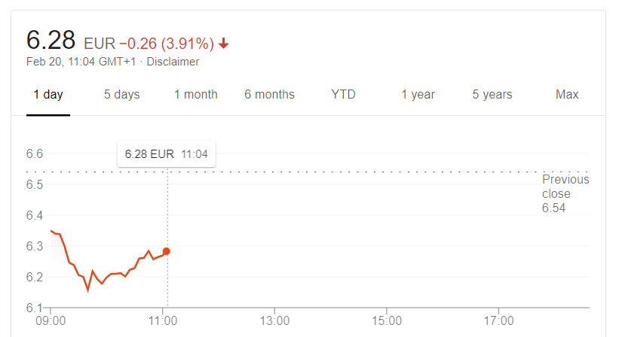
Task: Click the Previous close 6.54 label
Action: [565, 193]
